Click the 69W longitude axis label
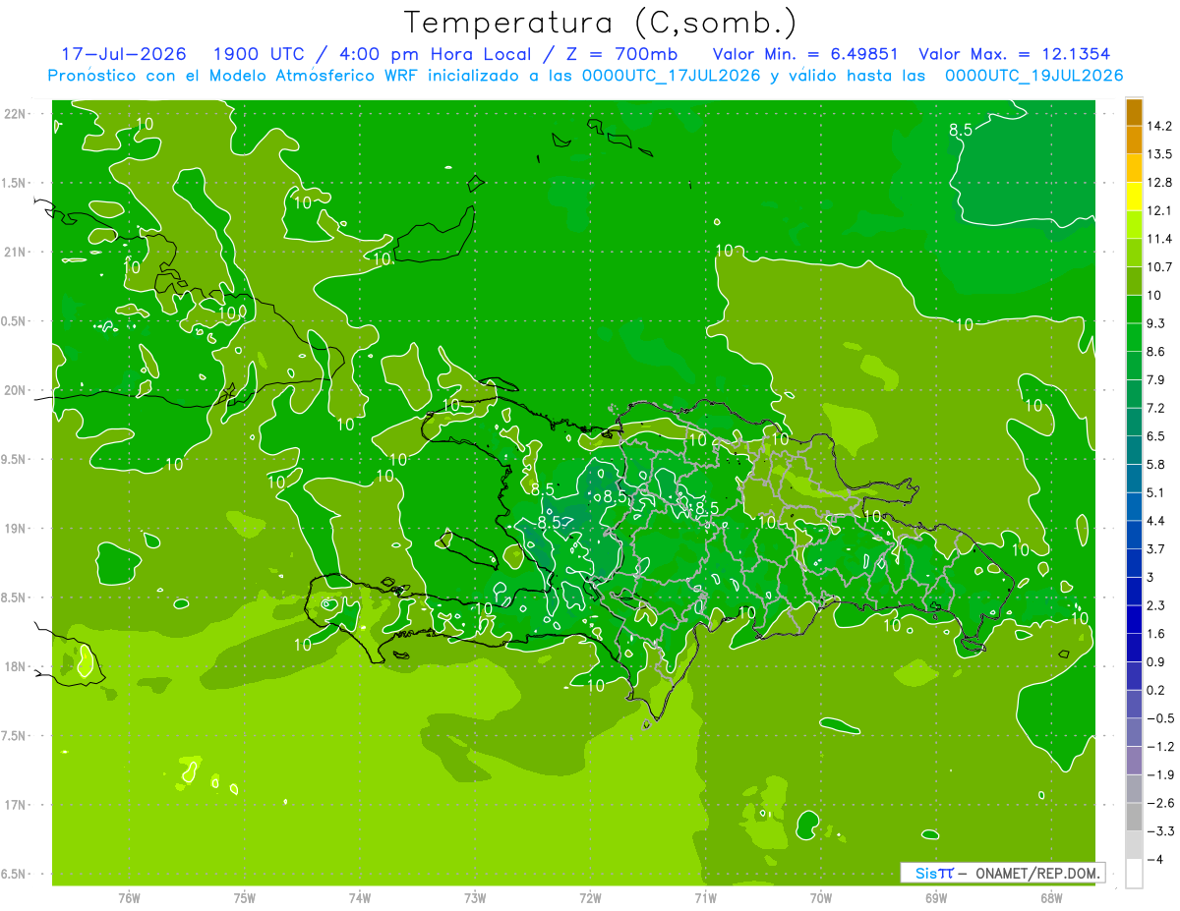 coord(936,897)
